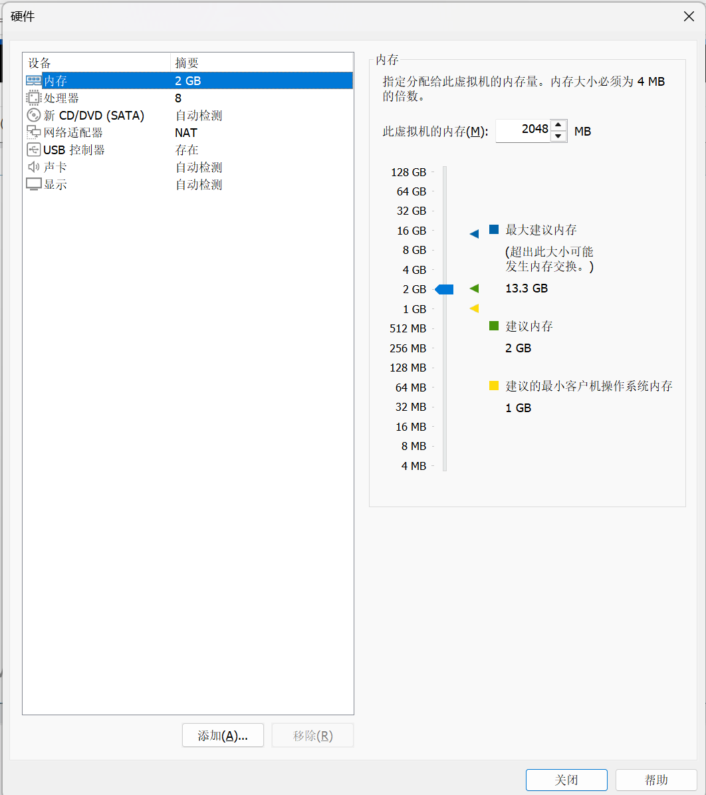Close the 硬件 dialog with the X
The width and height of the screenshot is (706, 795).
689,16
